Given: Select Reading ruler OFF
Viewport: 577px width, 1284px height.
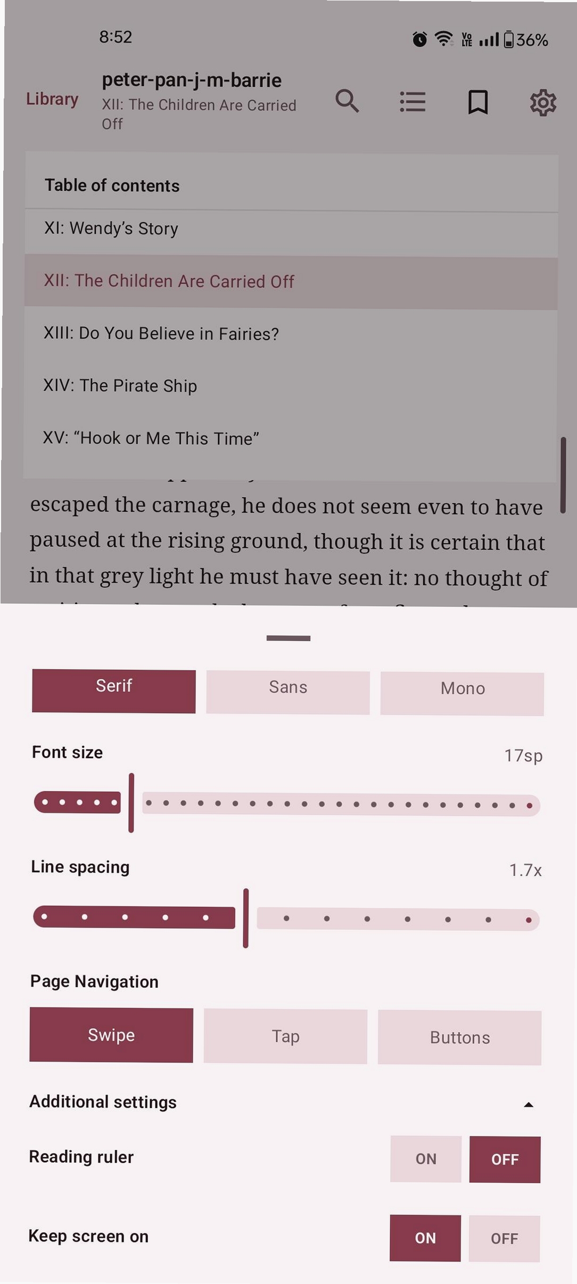Looking at the screenshot, I should tap(505, 1159).
